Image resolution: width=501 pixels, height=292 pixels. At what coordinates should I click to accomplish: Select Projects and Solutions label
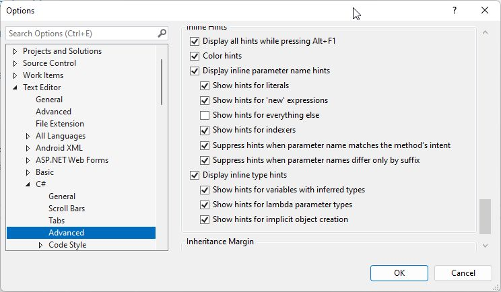coord(63,51)
